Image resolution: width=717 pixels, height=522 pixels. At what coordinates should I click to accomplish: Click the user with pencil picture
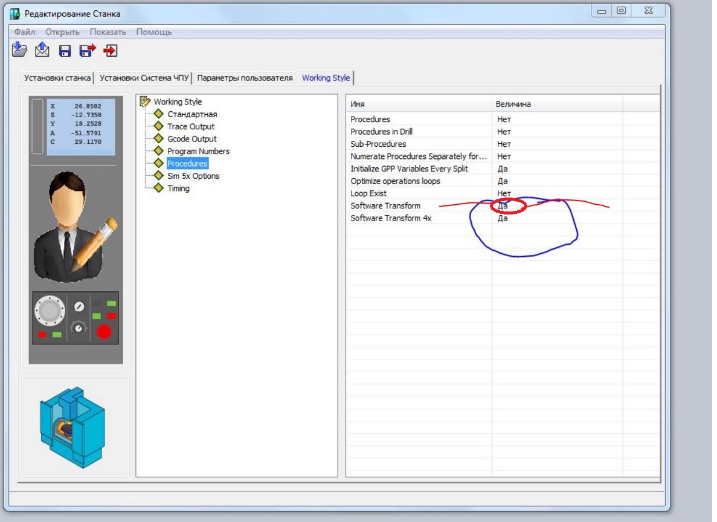tap(76, 227)
